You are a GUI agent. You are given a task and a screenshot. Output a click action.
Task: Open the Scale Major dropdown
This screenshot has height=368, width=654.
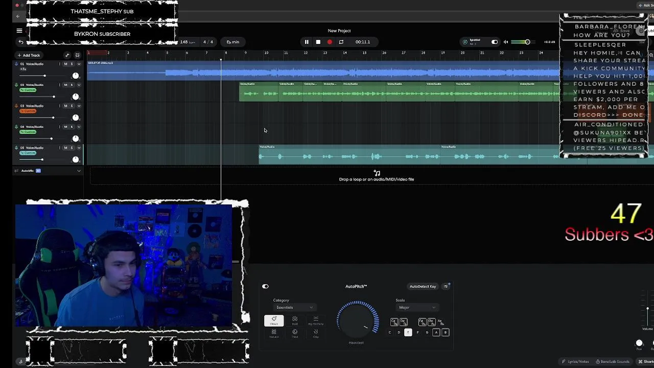point(417,308)
